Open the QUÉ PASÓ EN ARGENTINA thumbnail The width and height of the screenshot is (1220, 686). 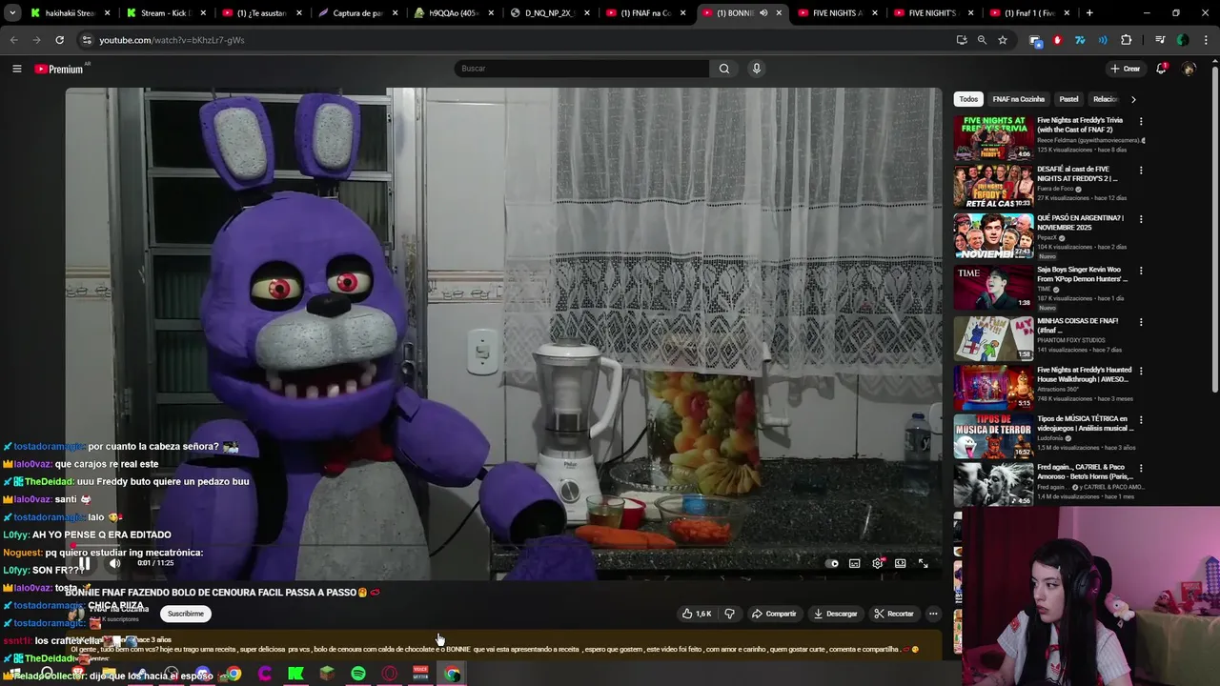(x=993, y=235)
